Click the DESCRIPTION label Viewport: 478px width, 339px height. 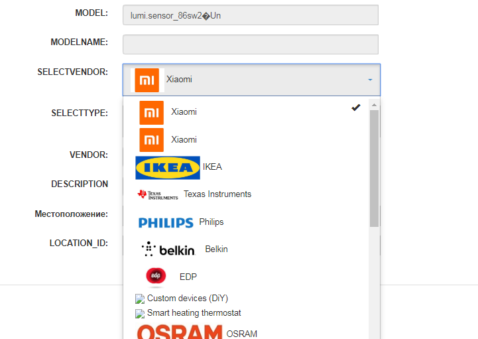pos(80,184)
